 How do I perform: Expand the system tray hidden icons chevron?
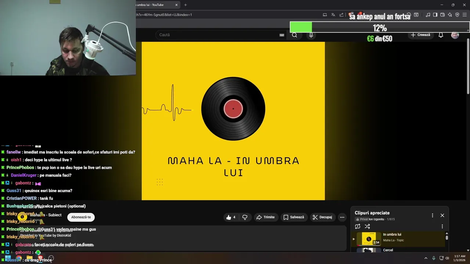tap(426, 258)
